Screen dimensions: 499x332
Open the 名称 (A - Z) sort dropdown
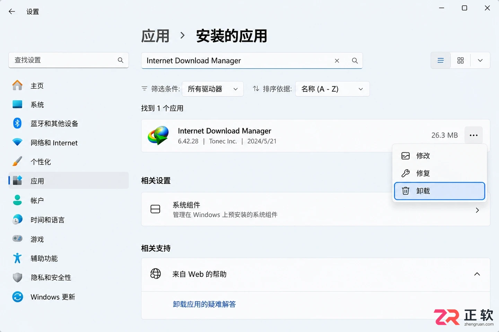tap(332, 89)
